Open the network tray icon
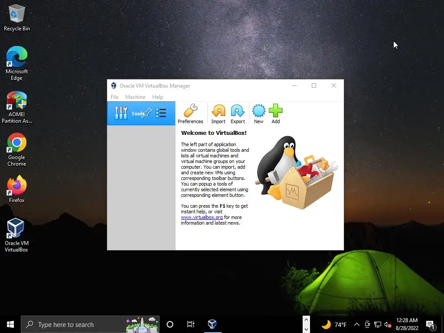 coord(378,324)
